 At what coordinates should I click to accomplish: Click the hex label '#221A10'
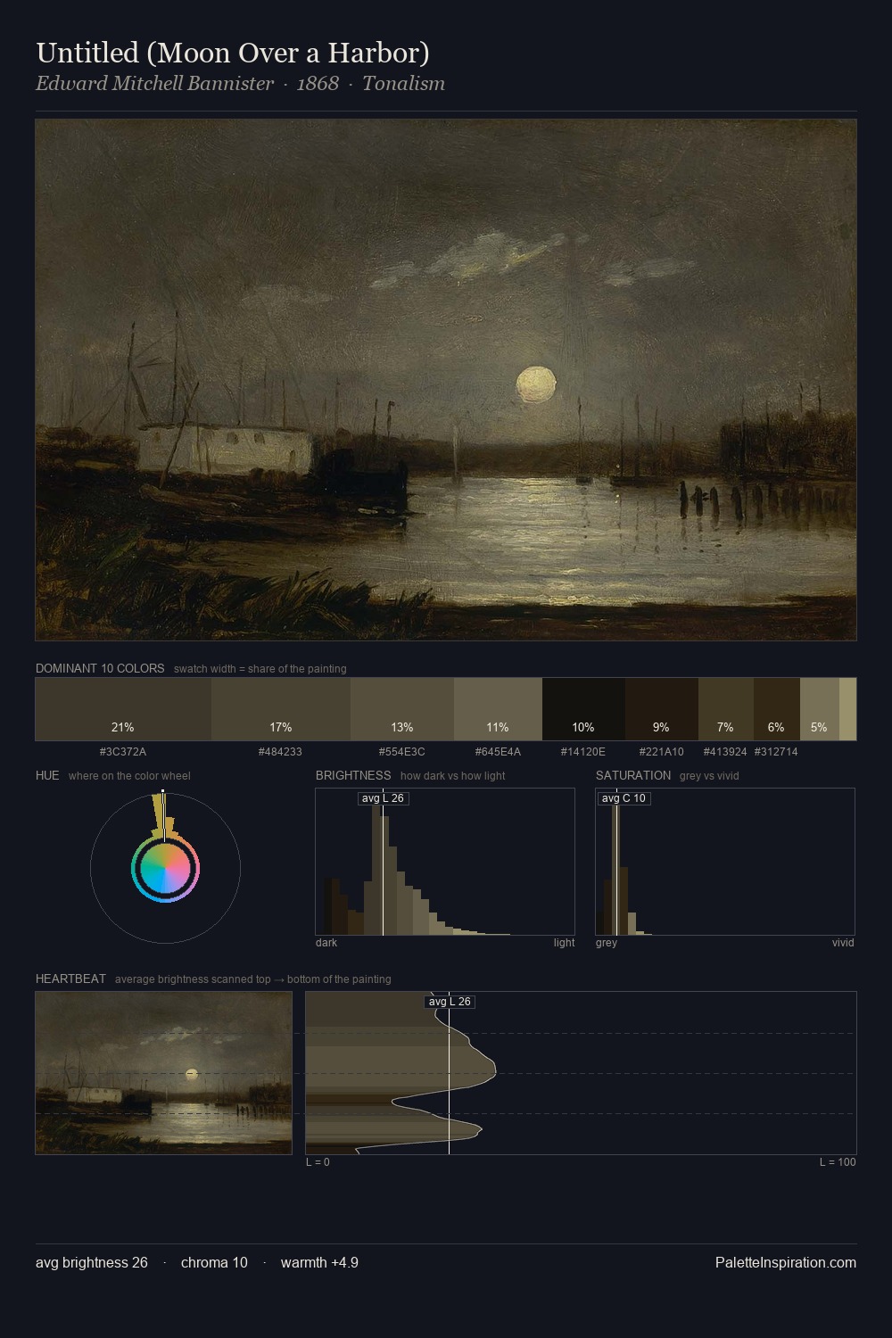pyautogui.click(x=662, y=752)
